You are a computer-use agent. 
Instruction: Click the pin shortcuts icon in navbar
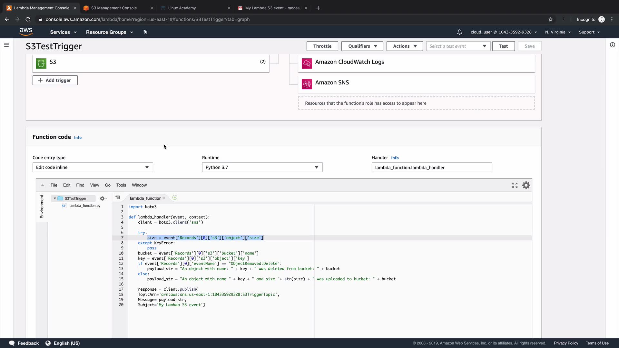[x=145, y=32]
